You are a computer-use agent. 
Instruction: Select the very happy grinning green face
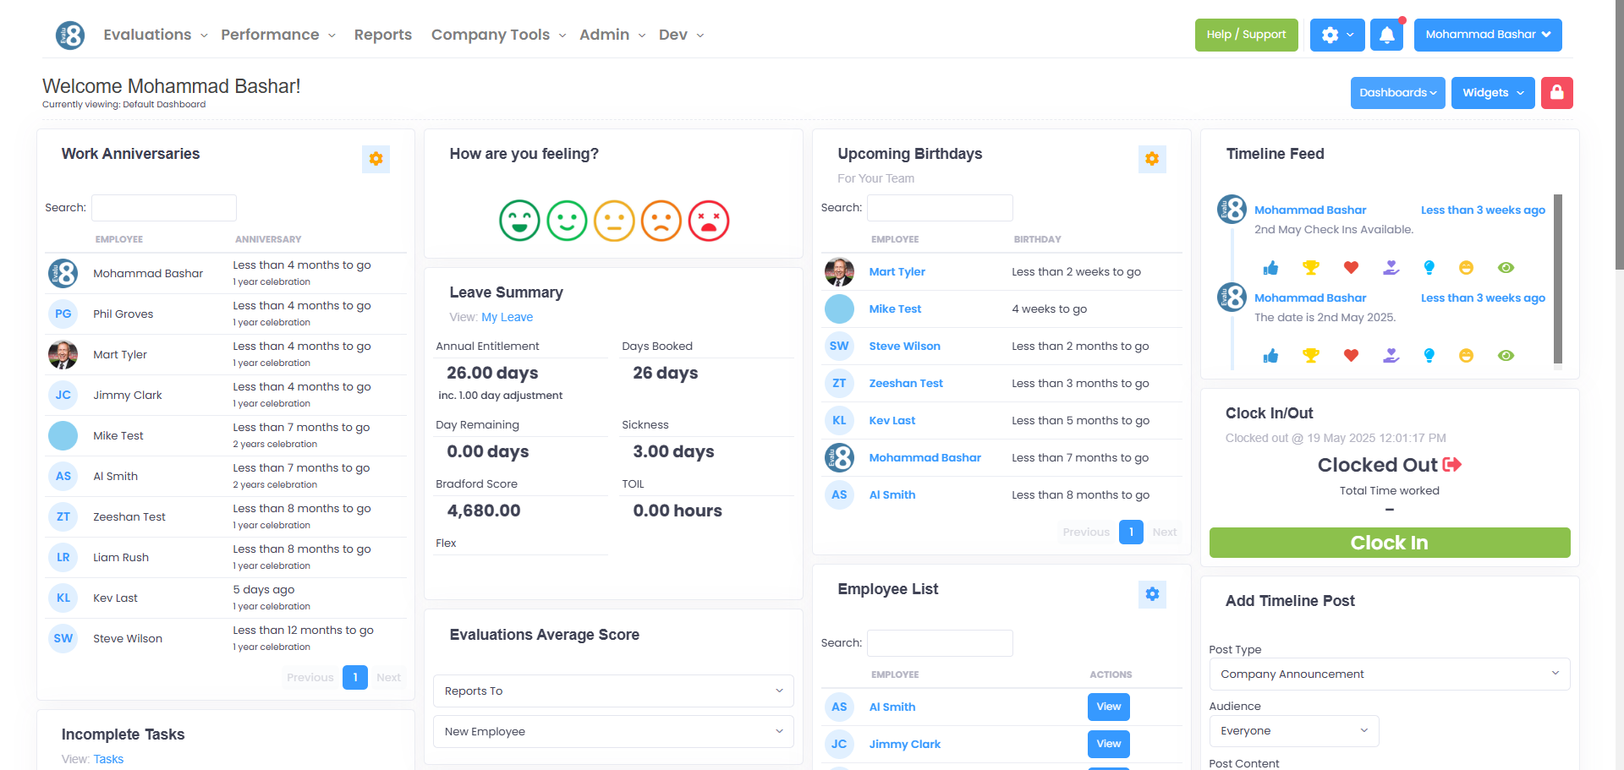point(519,221)
